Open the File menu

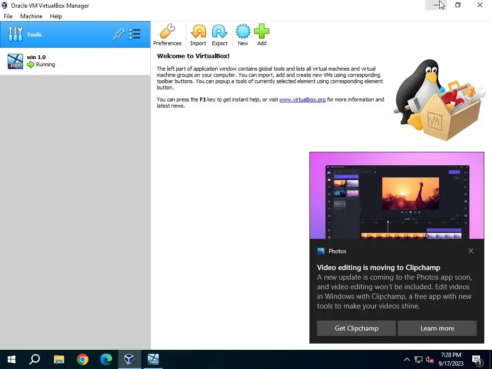click(8, 16)
